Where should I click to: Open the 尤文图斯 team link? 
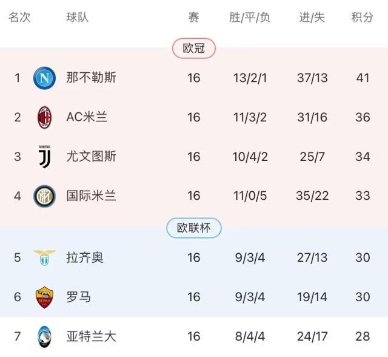(91, 157)
